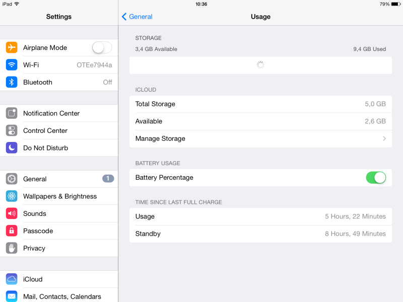
Task: Tap the iCloud Available row
Action: (260, 121)
